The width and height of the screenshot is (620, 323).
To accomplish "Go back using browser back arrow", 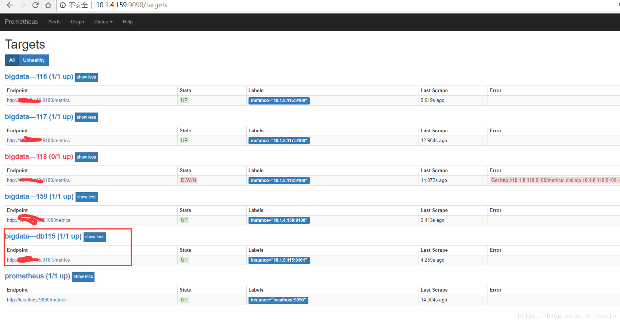I will [10, 5].
